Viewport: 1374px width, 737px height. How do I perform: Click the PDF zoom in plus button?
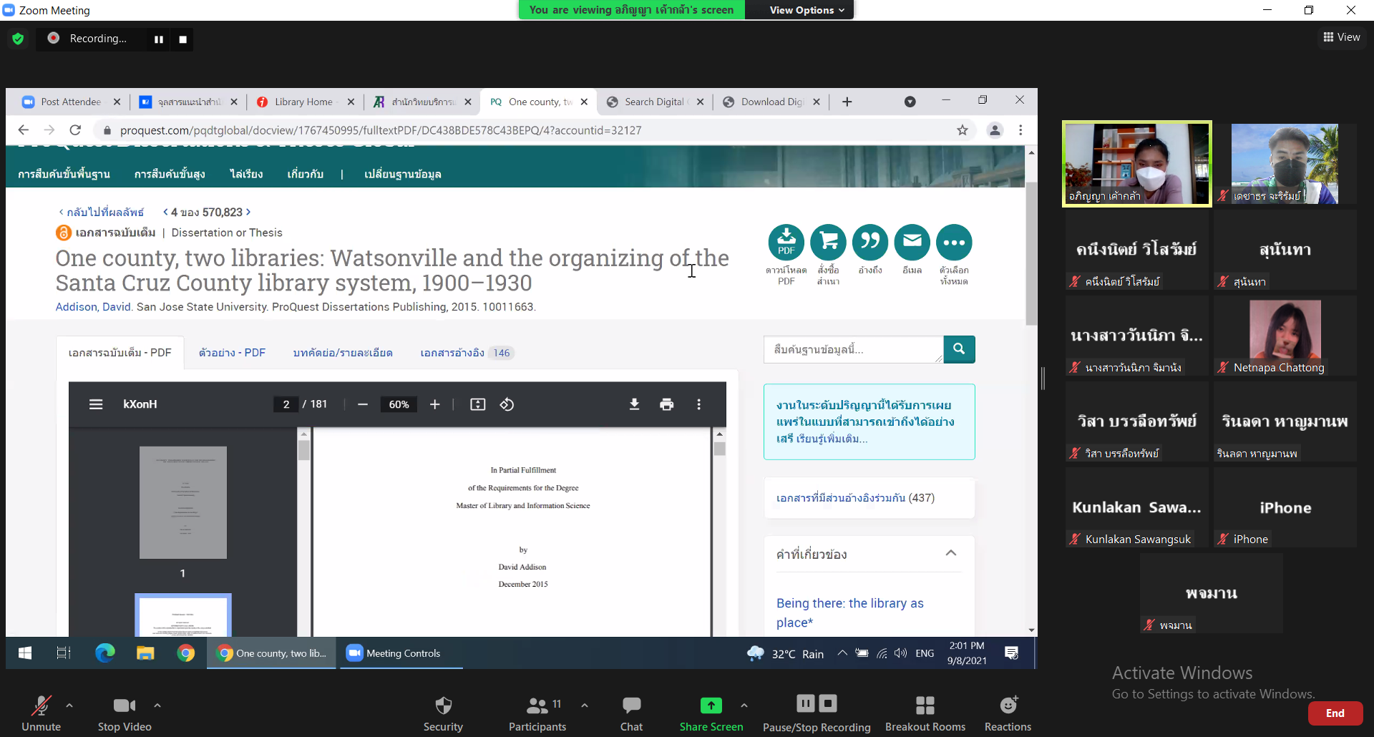coord(434,405)
